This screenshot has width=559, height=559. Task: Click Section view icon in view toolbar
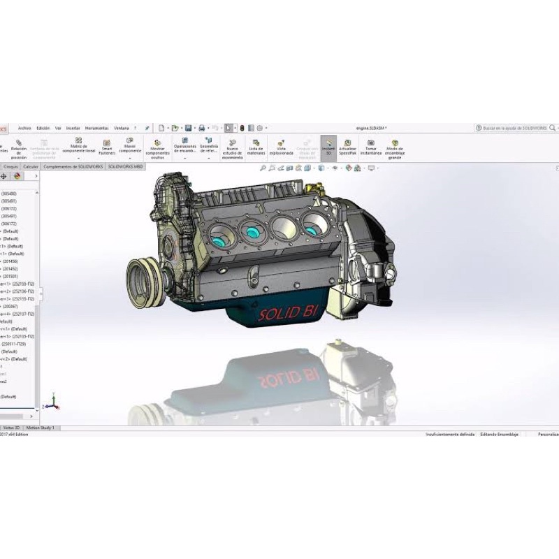290,168
